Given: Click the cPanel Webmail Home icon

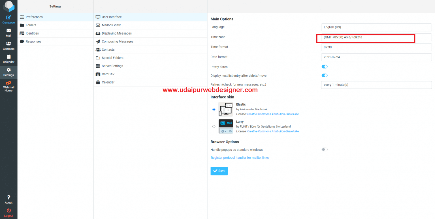Looking at the screenshot, I should [8, 83].
